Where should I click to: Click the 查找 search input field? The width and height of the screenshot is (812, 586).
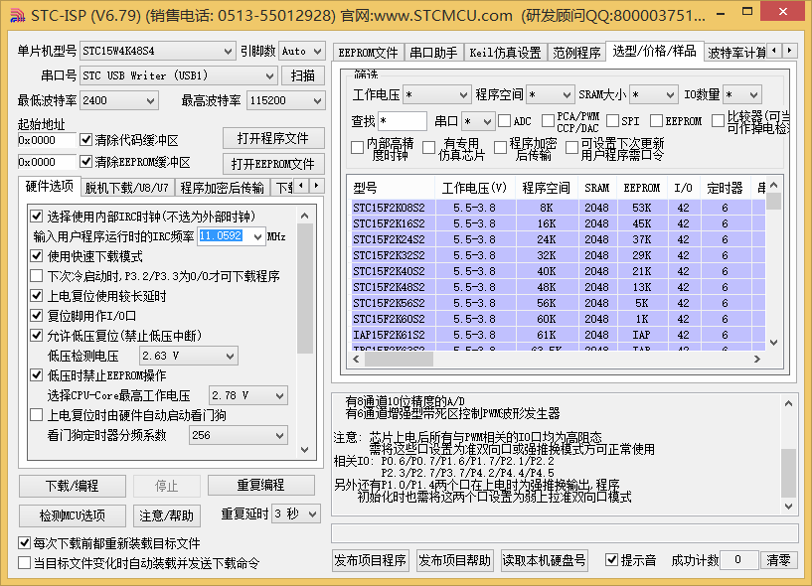[403, 121]
